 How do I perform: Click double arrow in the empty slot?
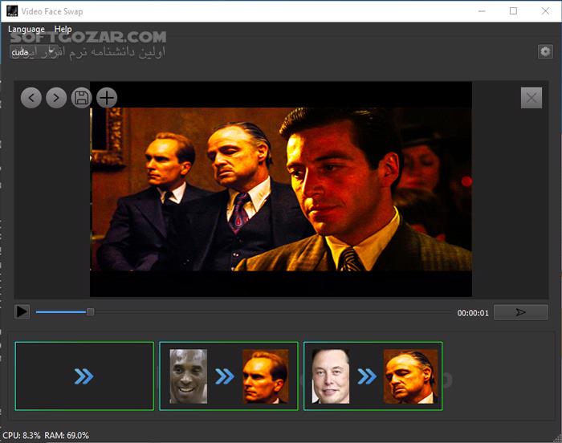tap(84, 376)
